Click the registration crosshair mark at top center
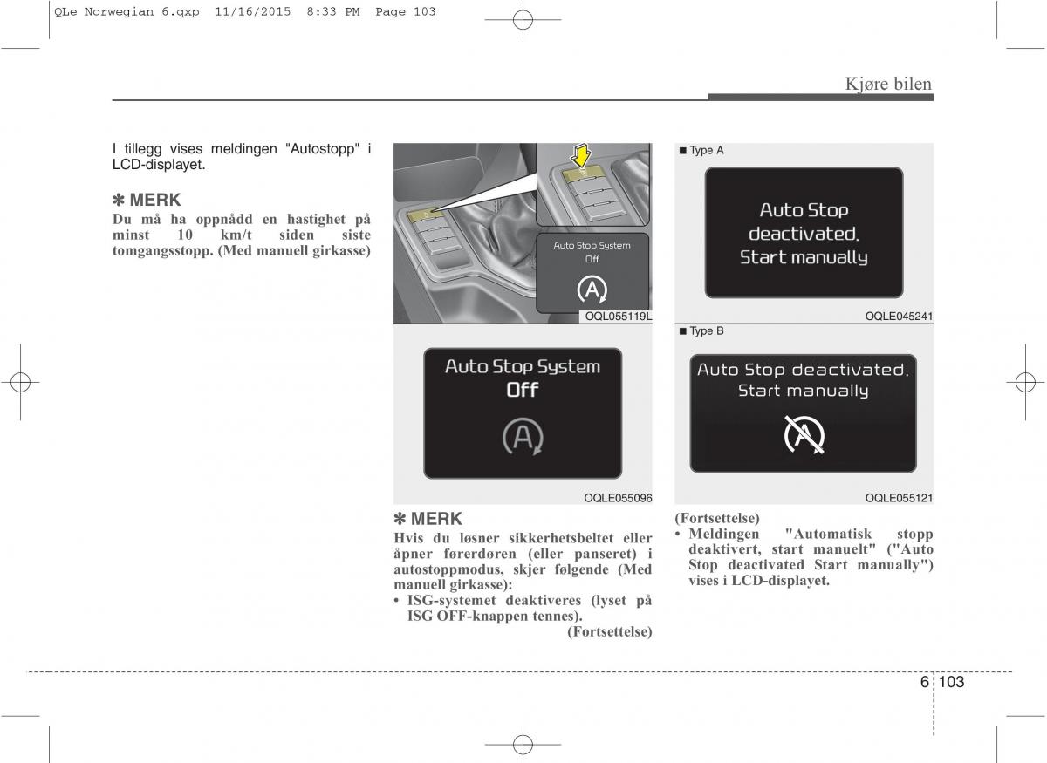The height and width of the screenshot is (763, 1047). (523, 21)
